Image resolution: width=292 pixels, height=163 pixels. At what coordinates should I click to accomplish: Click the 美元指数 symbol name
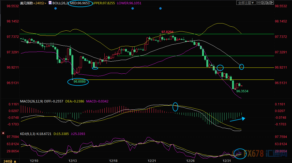pos(26,3)
